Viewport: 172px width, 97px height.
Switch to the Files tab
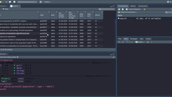click(120, 39)
